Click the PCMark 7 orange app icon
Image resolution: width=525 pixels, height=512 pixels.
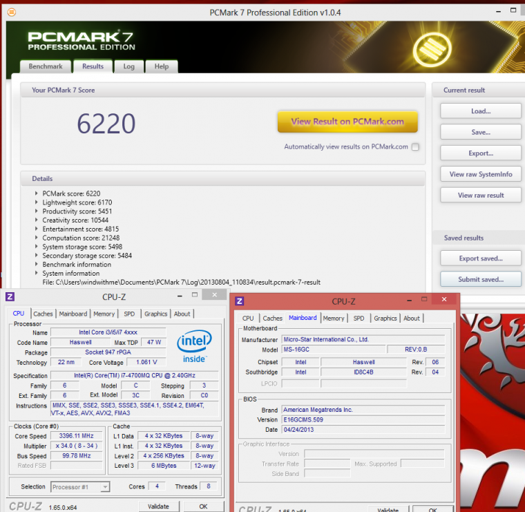tap(11, 12)
